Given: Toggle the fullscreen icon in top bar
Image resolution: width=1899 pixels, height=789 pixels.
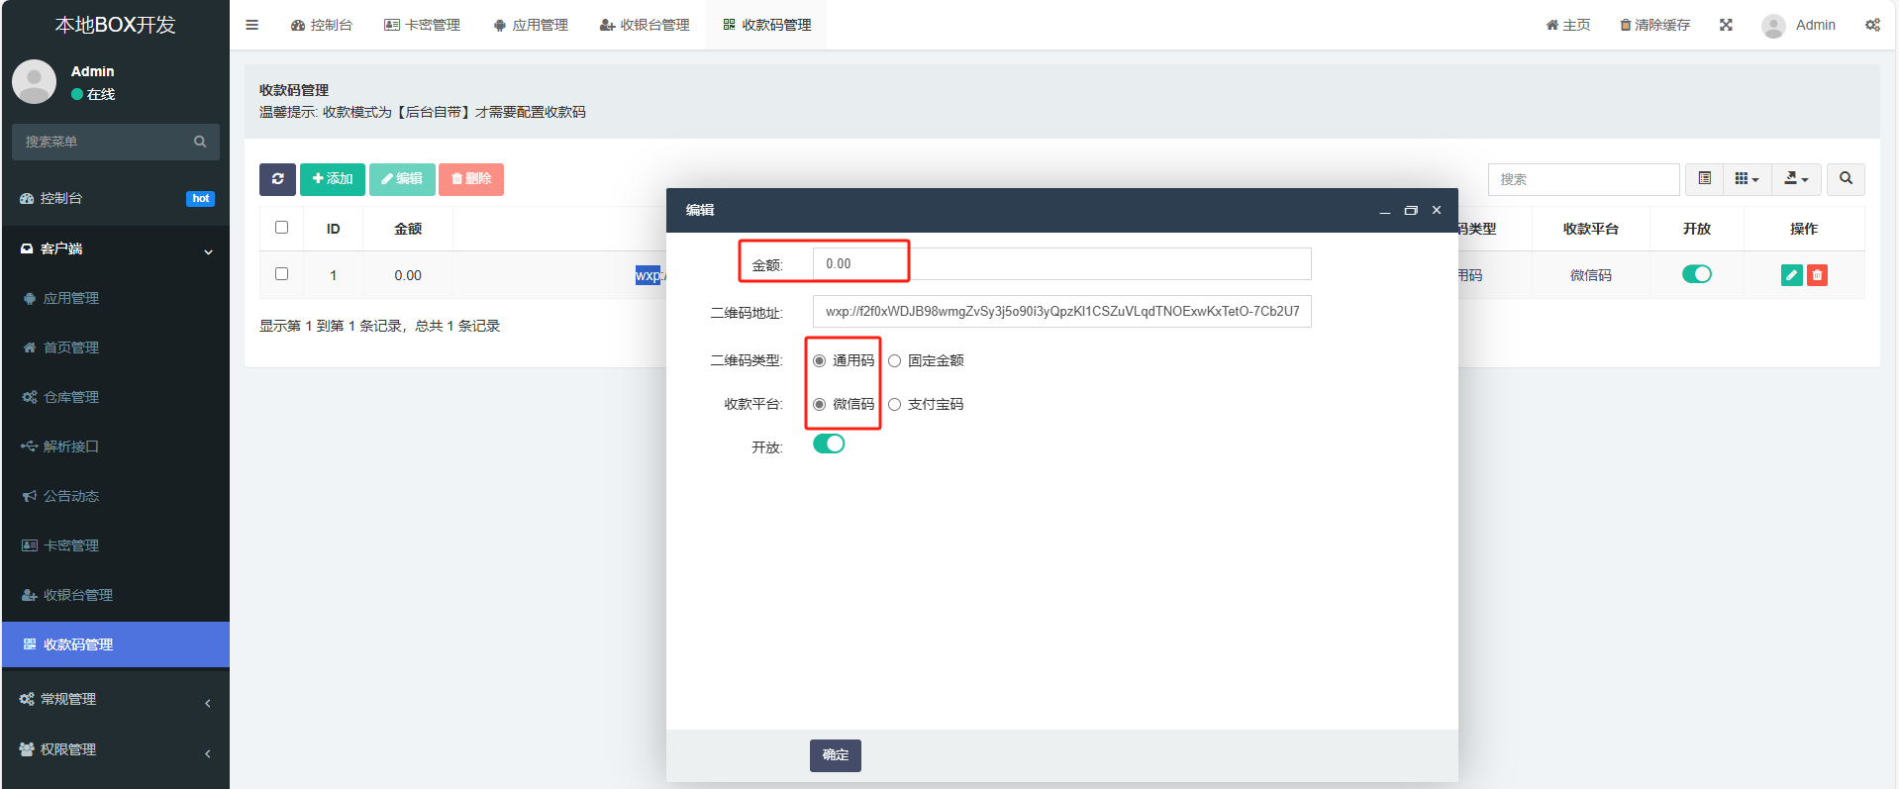Looking at the screenshot, I should pyautogui.click(x=1726, y=25).
